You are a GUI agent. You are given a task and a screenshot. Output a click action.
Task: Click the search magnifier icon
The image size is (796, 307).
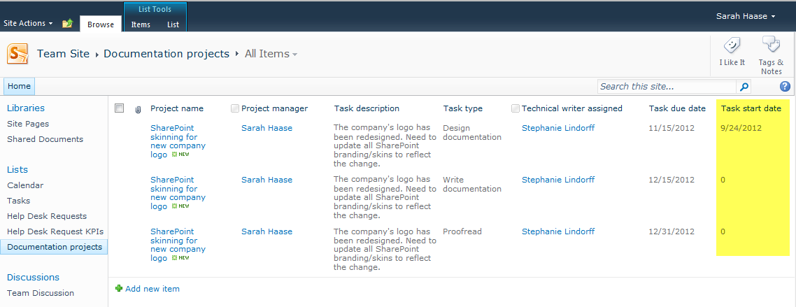tap(744, 87)
